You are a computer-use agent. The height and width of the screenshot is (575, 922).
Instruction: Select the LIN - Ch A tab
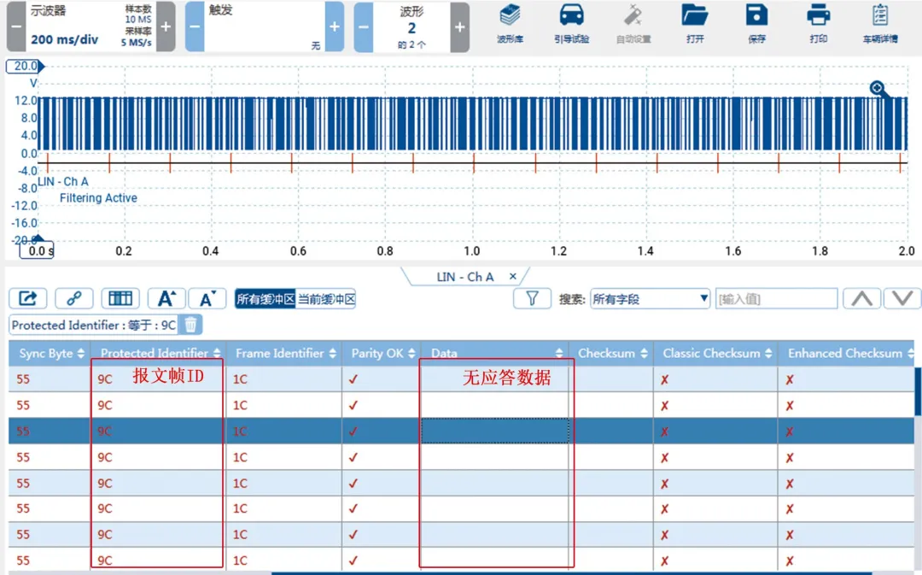[464, 277]
